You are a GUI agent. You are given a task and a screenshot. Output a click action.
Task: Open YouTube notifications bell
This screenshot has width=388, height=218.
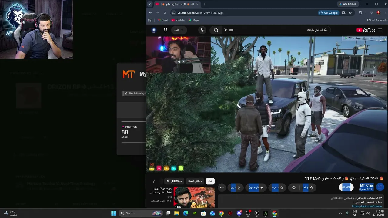click(x=166, y=30)
